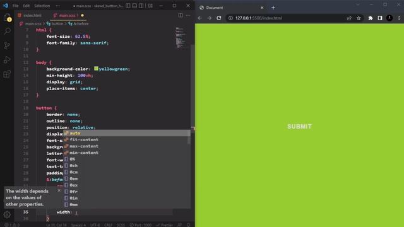Split the editor to the right
The image size is (404, 227).
181,15
